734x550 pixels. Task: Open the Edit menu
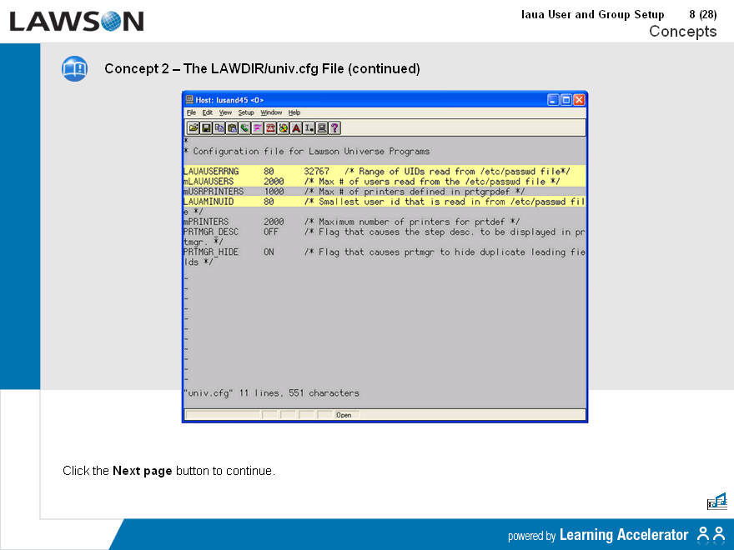208,112
